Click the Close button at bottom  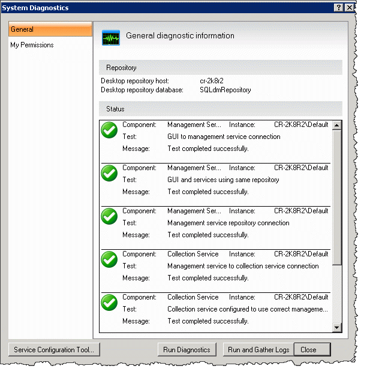tap(312, 350)
